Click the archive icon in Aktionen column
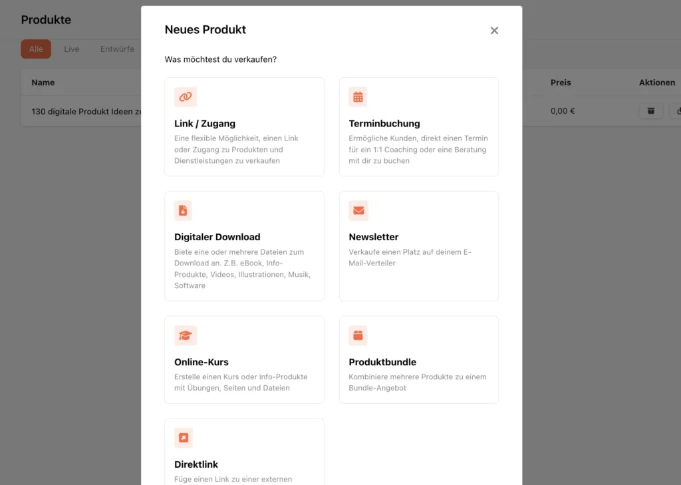681x485 pixels. (651, 111)
